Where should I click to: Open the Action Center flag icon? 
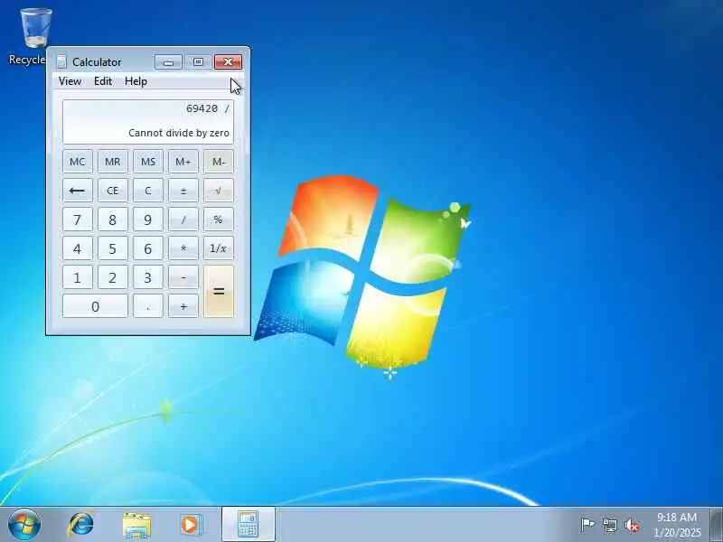587,525
